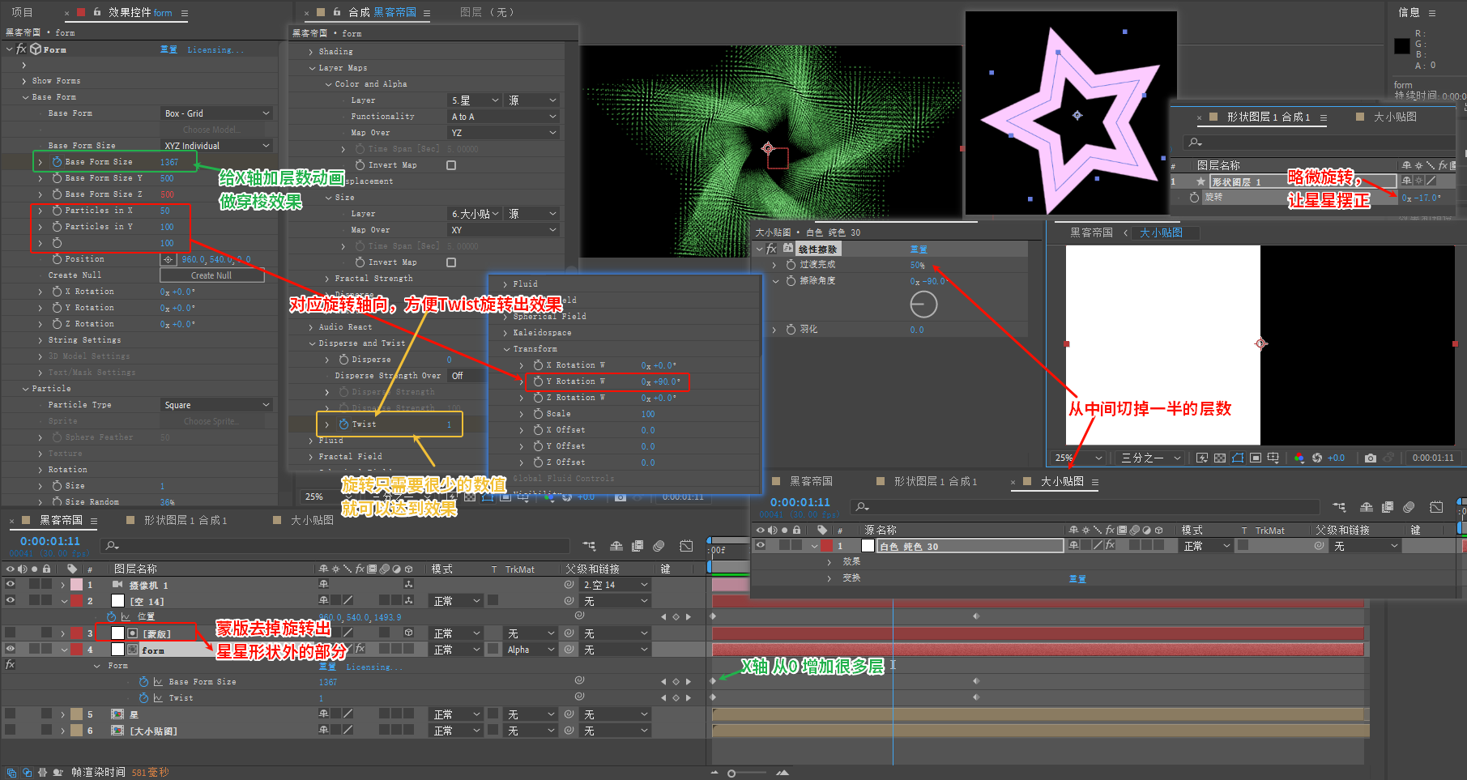Toggle the fx switch on Form effect
Screen dimensions: 1467x780
pos(21,49)
